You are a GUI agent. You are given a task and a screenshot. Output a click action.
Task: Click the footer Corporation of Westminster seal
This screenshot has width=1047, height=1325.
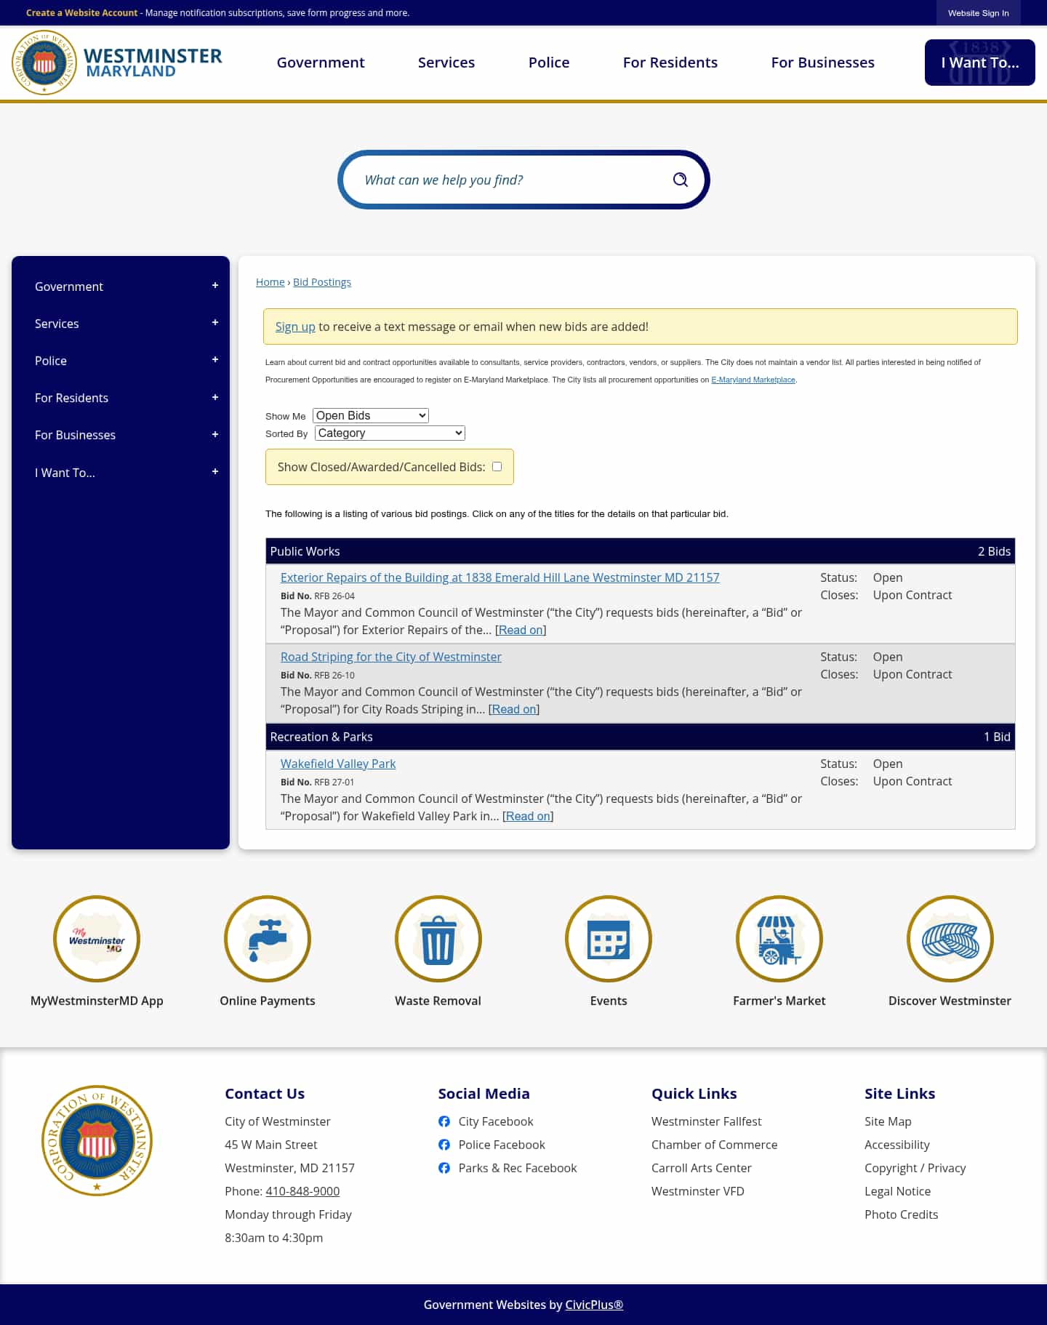(97, 1140)
